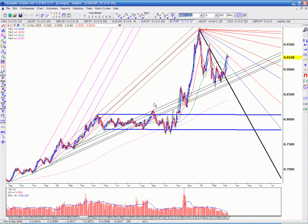Select the arrow pointer tool in sidebar
Screen dimensions: 308x224
[3, 137]
